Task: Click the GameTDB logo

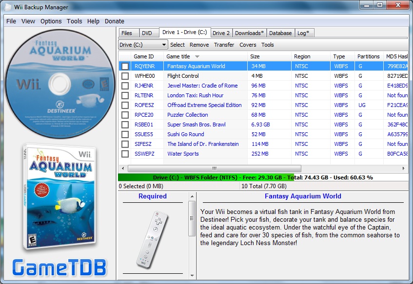Action: click(x=59, y=267)
